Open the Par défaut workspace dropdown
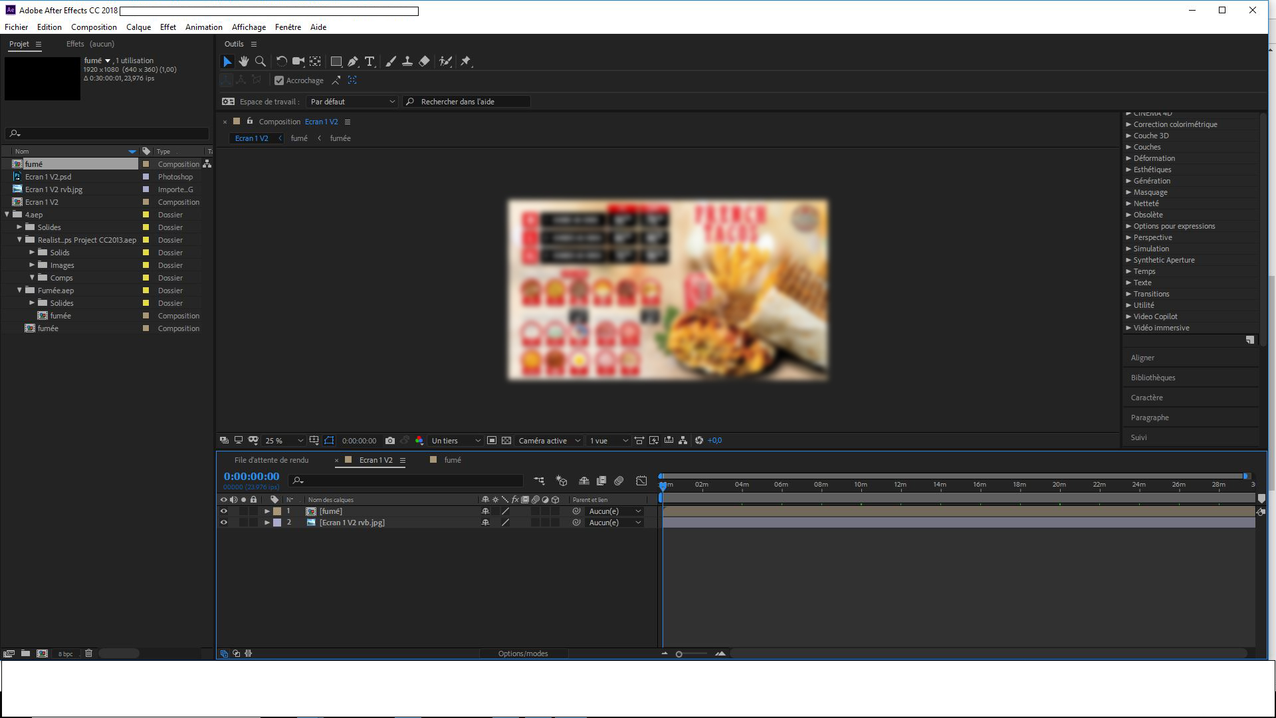1276x718 pixels. (x=352, y=102)
